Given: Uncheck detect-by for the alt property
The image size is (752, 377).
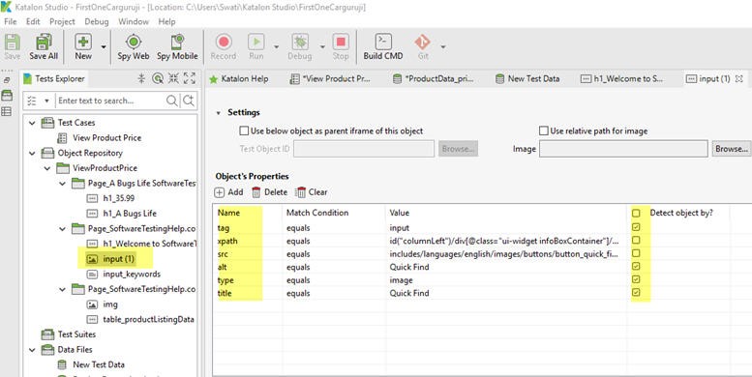Looking at the screenshot, I should tap(636, 266).
